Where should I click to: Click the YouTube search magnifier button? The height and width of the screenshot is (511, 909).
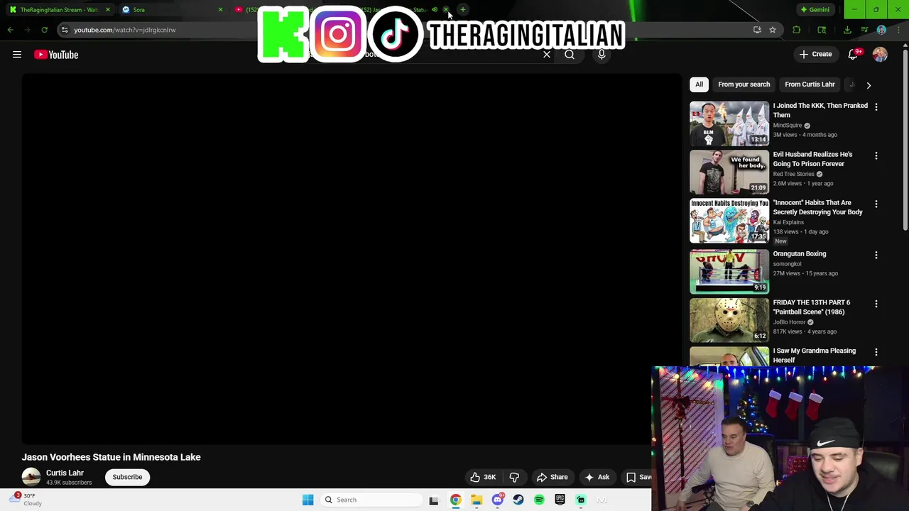tap(570, 54)
